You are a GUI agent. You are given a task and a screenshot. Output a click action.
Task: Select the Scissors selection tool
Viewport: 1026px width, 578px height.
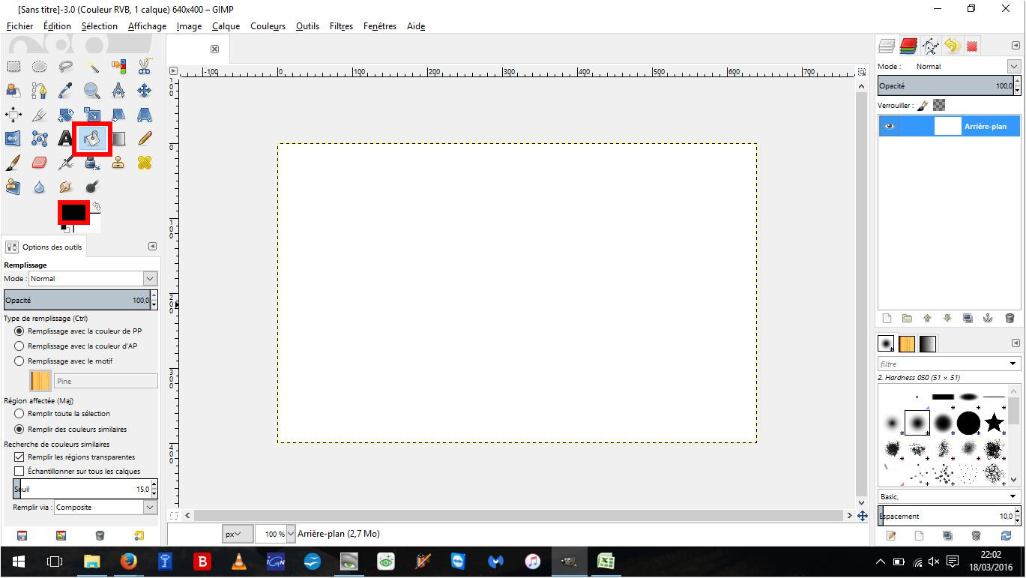pos(145,67)
